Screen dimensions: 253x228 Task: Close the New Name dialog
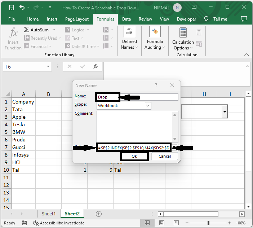tap(172, 85)
